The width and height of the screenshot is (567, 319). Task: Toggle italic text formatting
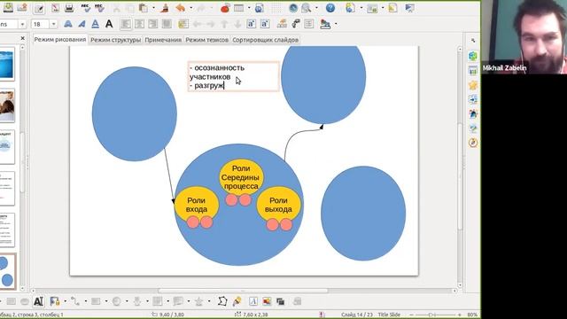tap(82, 24)
